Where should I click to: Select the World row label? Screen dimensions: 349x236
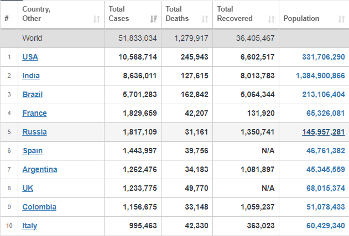(32, 38)
